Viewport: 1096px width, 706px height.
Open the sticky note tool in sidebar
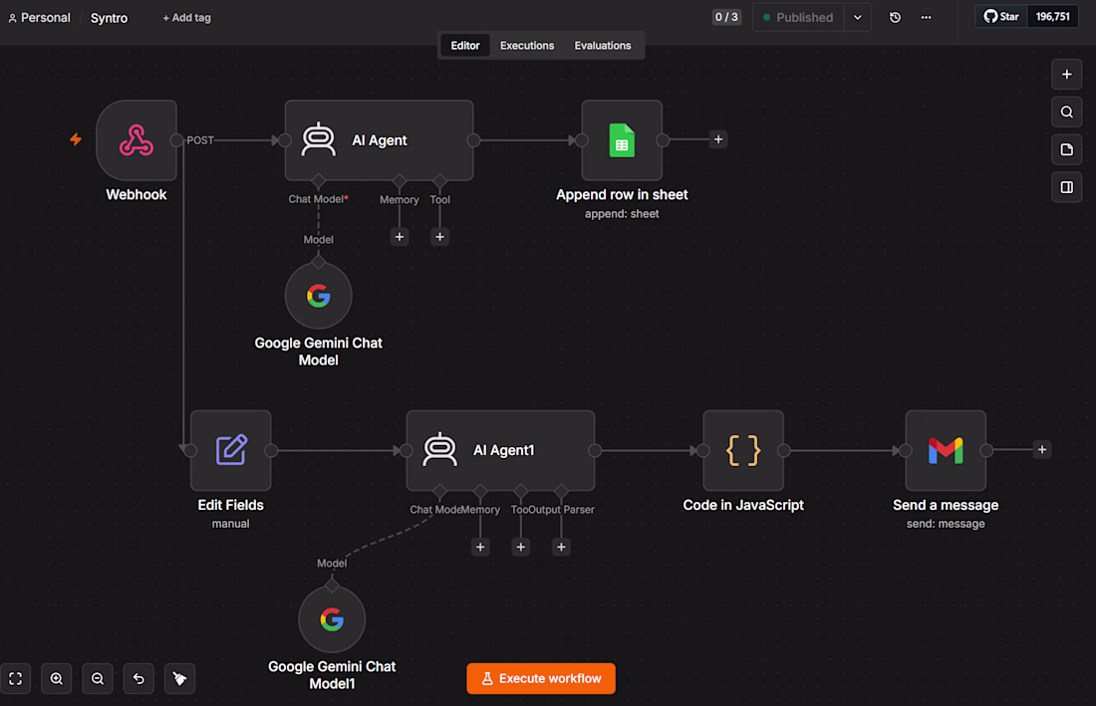pyautogui.click(x=1067, y=149)
